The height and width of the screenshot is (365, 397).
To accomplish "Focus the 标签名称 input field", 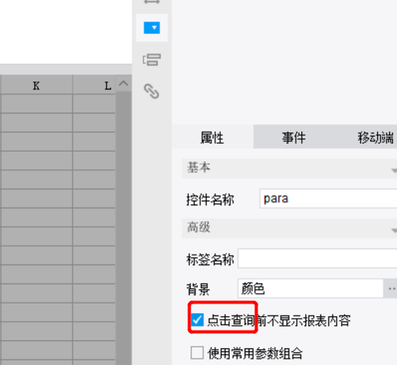I will pyautogui.click(x=317, y=258).
